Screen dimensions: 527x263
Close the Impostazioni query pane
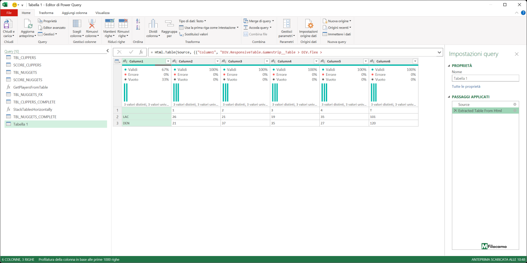click(x=516, y=54)
